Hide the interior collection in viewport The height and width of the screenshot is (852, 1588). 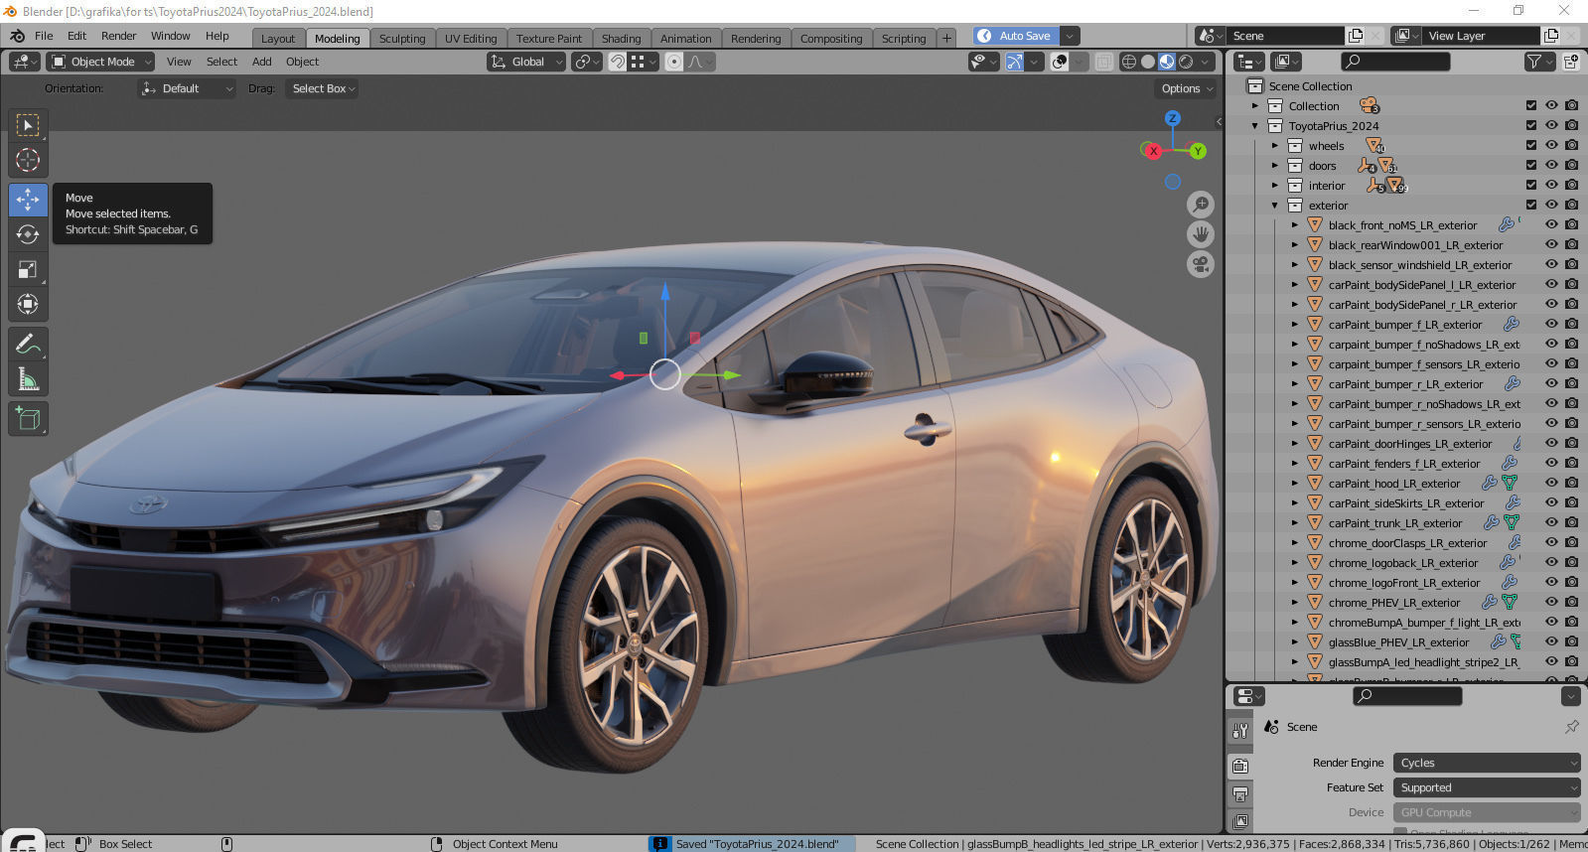[x=1551, y=185]
